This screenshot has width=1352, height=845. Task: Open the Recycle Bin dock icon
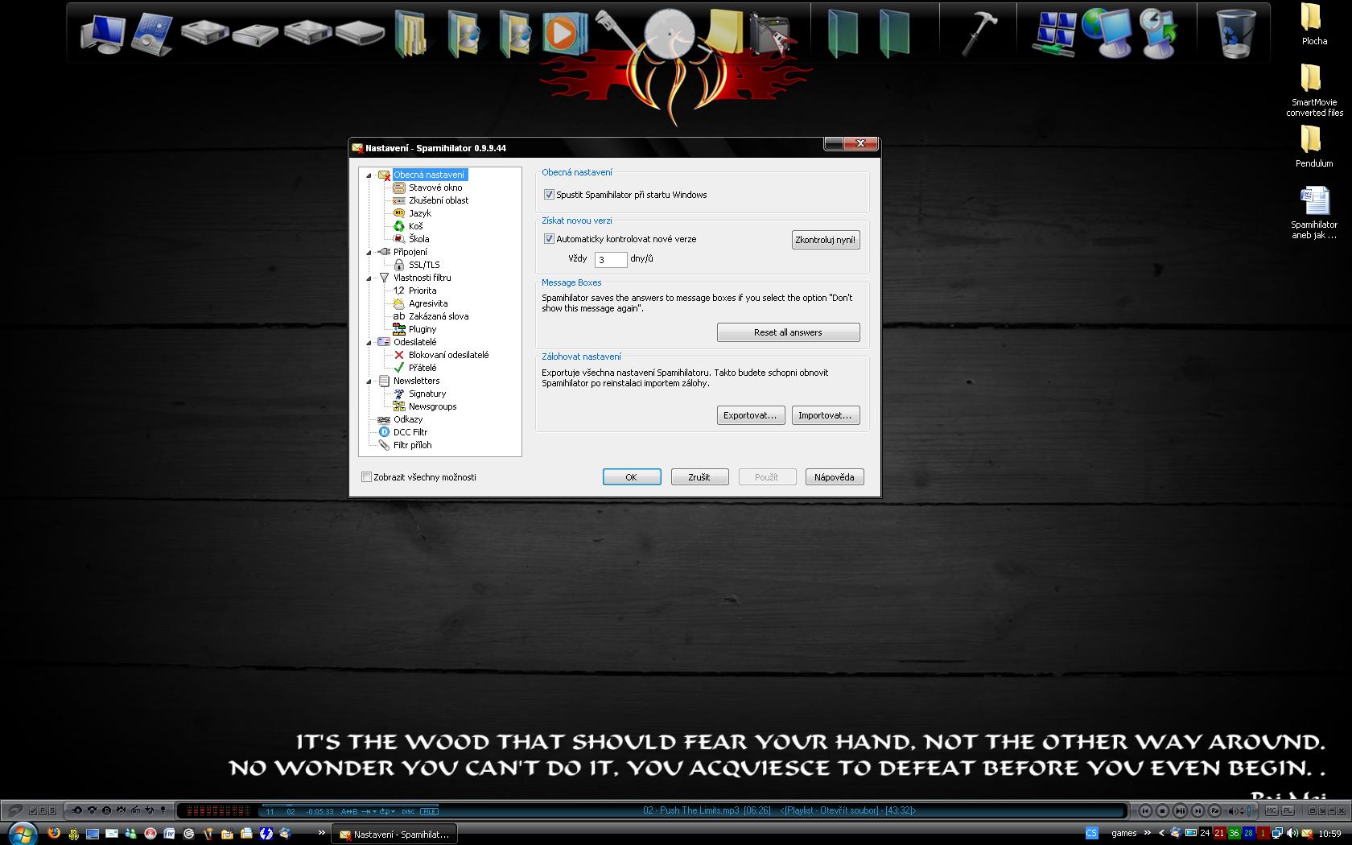pos(1235,32)
